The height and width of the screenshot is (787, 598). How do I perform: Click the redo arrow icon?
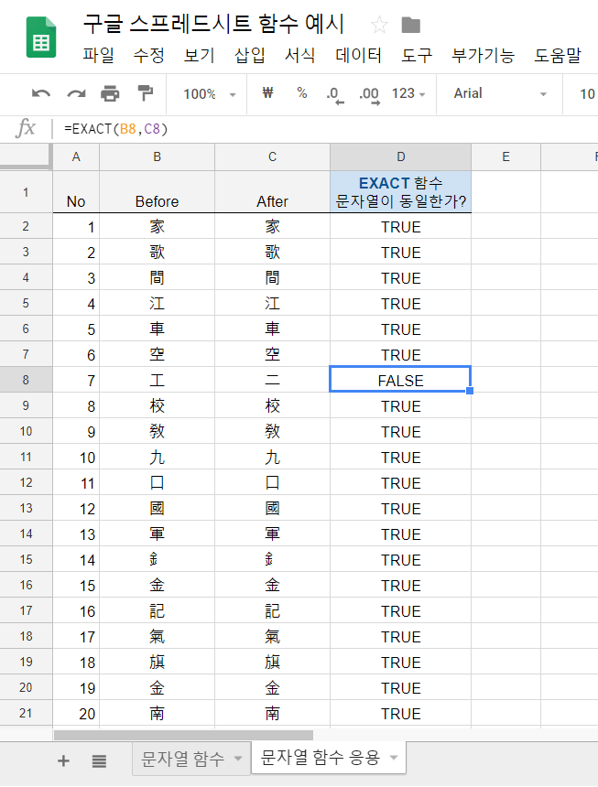(x=76, y=93)
